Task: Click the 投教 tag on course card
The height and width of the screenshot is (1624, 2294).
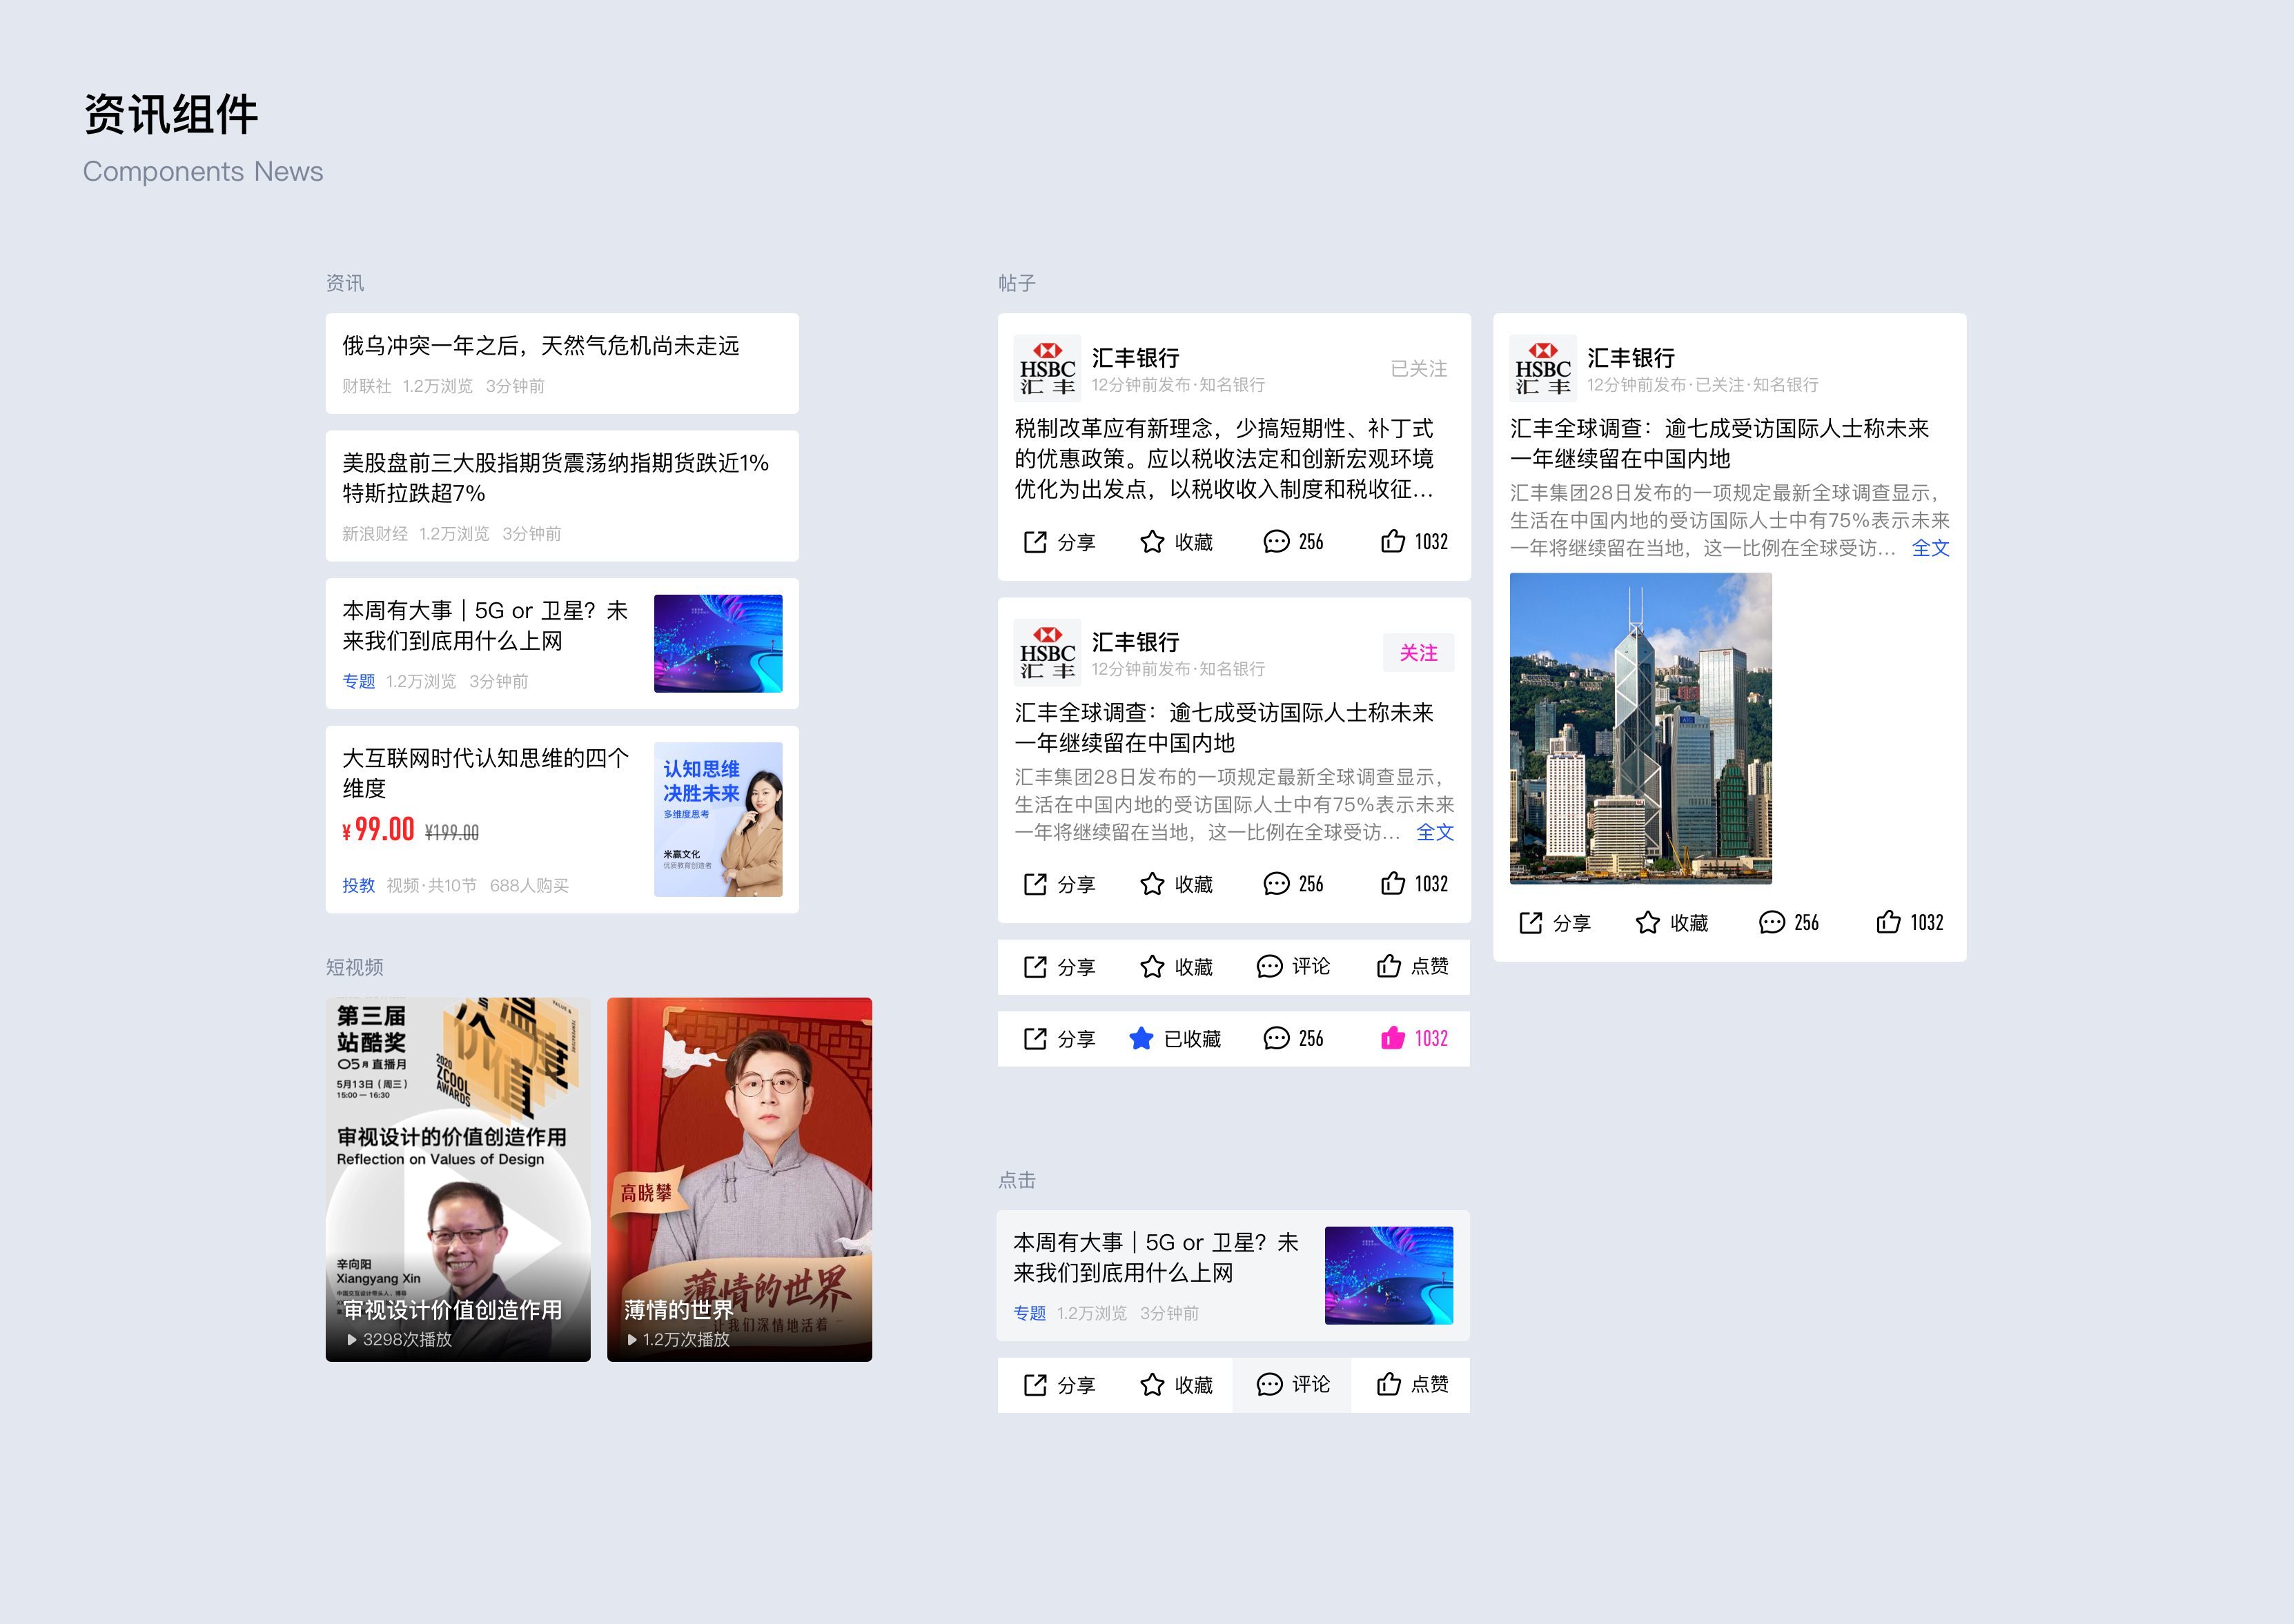Action: pyautogui.click(x=358, y=885)
